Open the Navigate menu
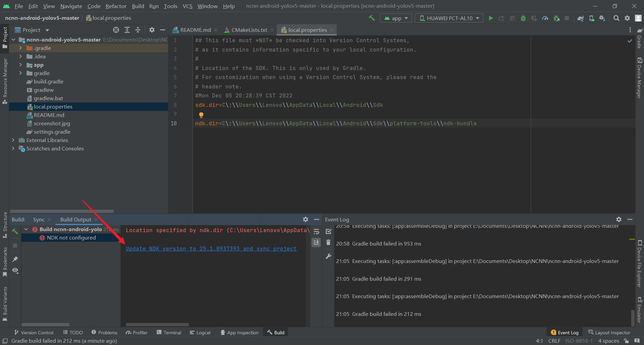The height and width of the screenshot is (345, 644). [x=71, y=6]
